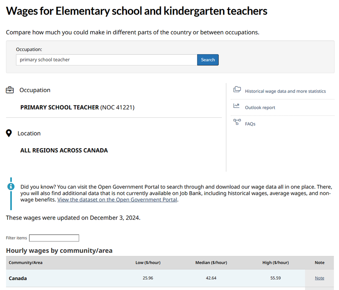The image size is (339, 290).
Task: Go to the FAQs link
Action: [x=250, y=124]
